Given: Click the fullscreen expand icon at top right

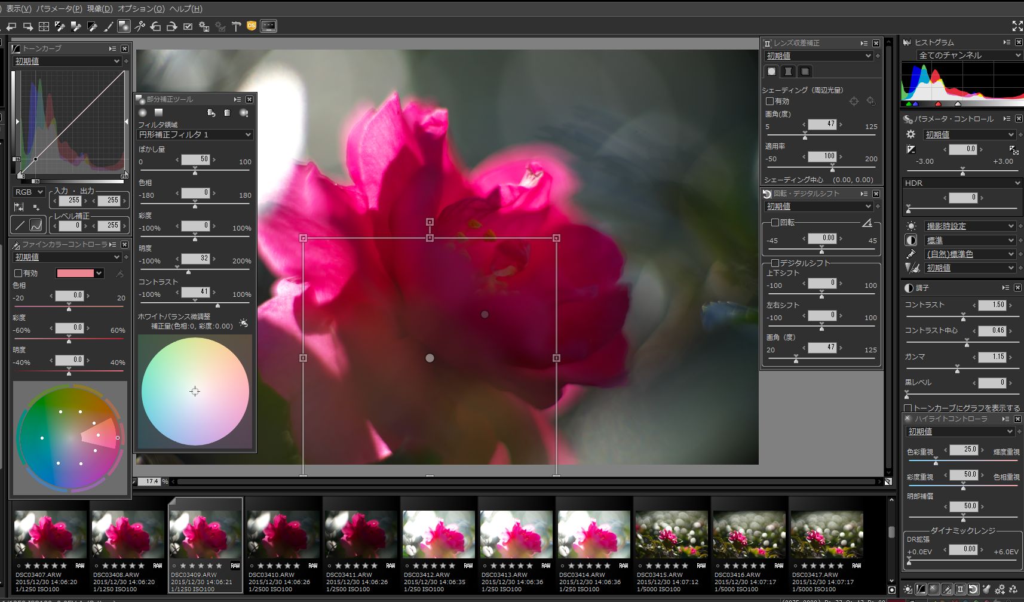Looking at the screenshot, I should pyautogui.click(x=1017, y=26).
